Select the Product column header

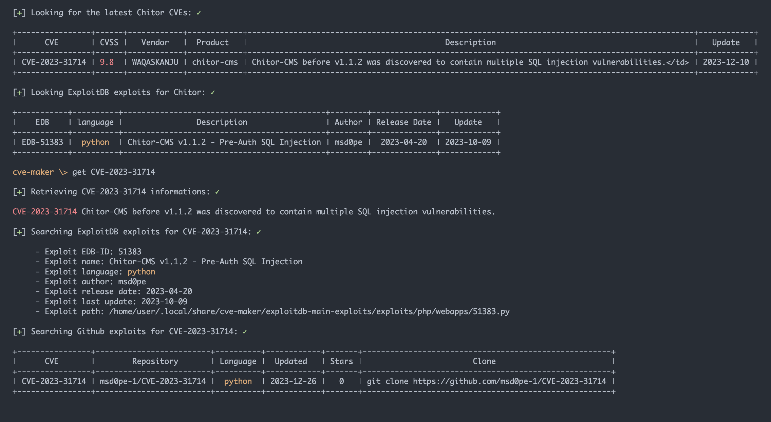click(212, 42)
